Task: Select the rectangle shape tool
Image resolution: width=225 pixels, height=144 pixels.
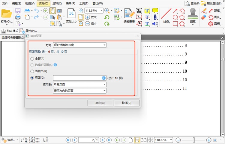Action: tap(175, 24)
